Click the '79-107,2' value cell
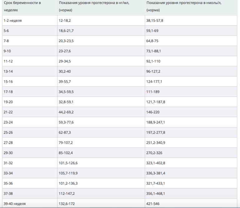The height and width of the screenshot is (208, 240). point(67,143)
